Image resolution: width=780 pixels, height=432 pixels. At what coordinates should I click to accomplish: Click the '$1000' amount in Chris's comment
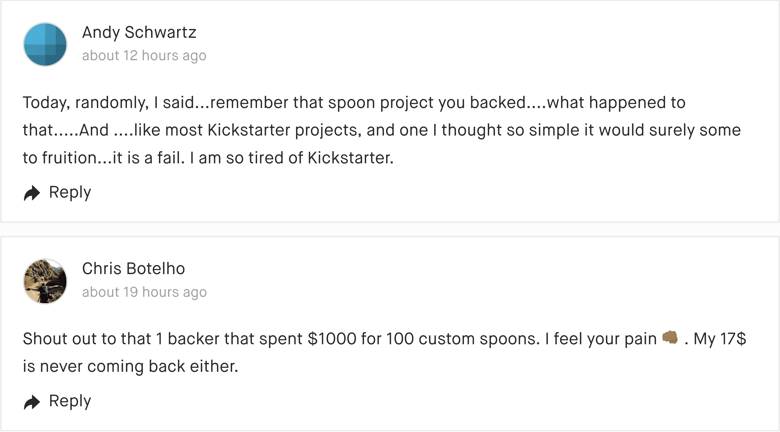(332, 339)
